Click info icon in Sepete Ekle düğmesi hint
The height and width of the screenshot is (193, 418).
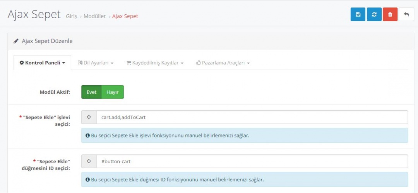87,180
